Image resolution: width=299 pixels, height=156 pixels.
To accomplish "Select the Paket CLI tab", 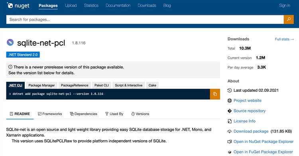I will pos(101,85).
